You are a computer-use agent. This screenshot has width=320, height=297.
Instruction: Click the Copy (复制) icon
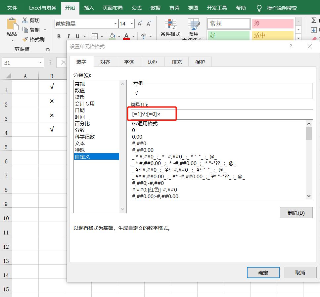click(24, 29)
